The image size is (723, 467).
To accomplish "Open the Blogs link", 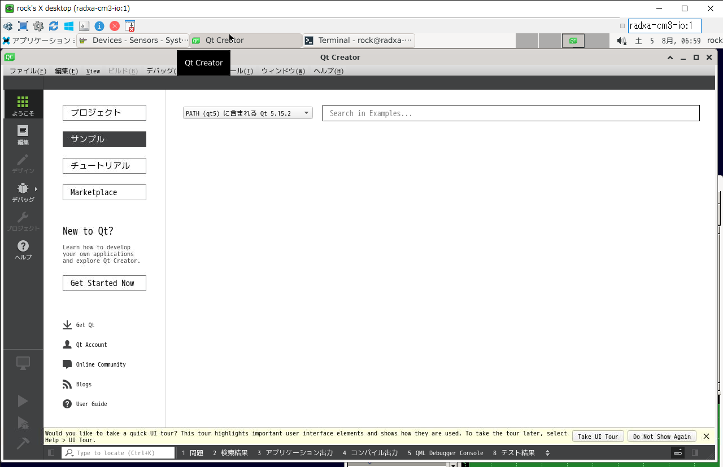I will click(x=77, y=384).
